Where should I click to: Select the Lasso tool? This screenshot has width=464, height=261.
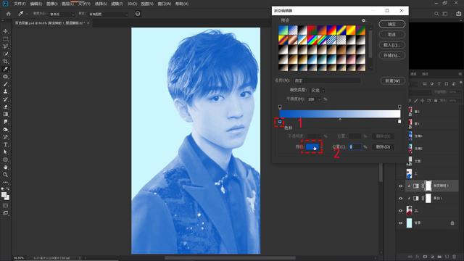5,46
